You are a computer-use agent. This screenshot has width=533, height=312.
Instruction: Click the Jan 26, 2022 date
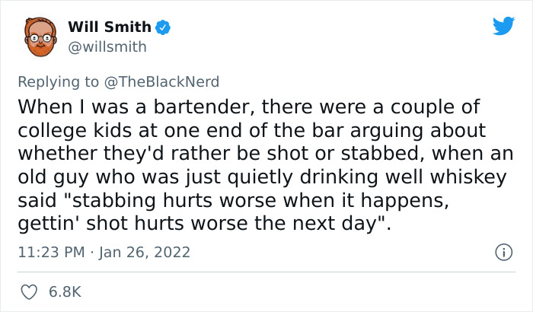[x=146, y=251]
